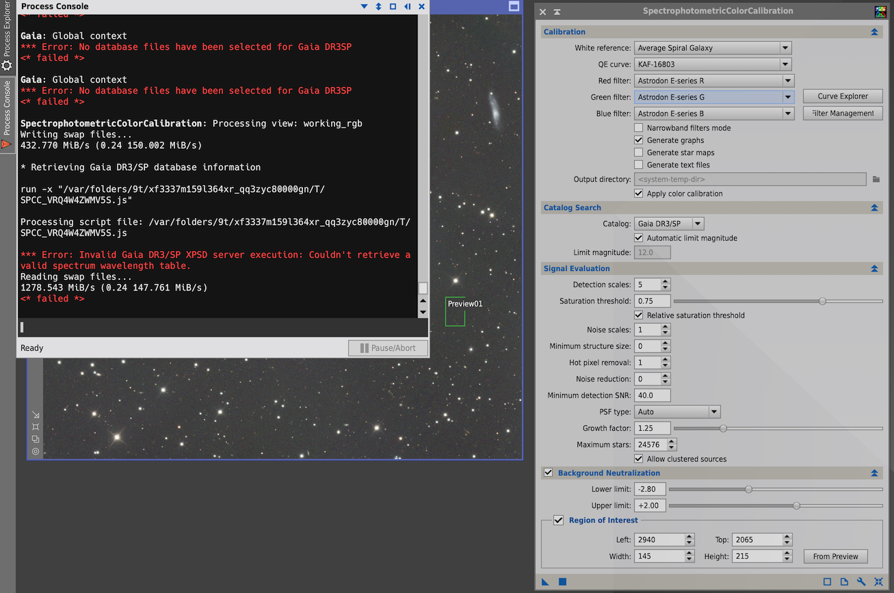Click the image window maximize icon
894x593 pixels.
pos(514,6)
